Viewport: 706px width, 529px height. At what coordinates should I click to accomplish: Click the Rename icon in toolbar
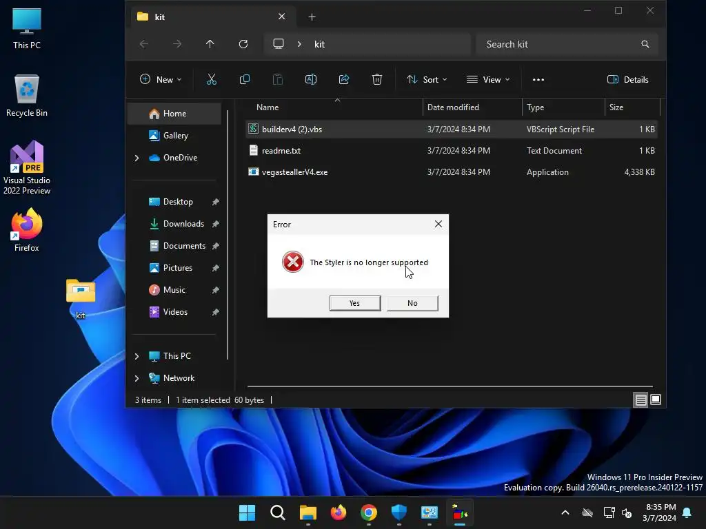point(311,80)
